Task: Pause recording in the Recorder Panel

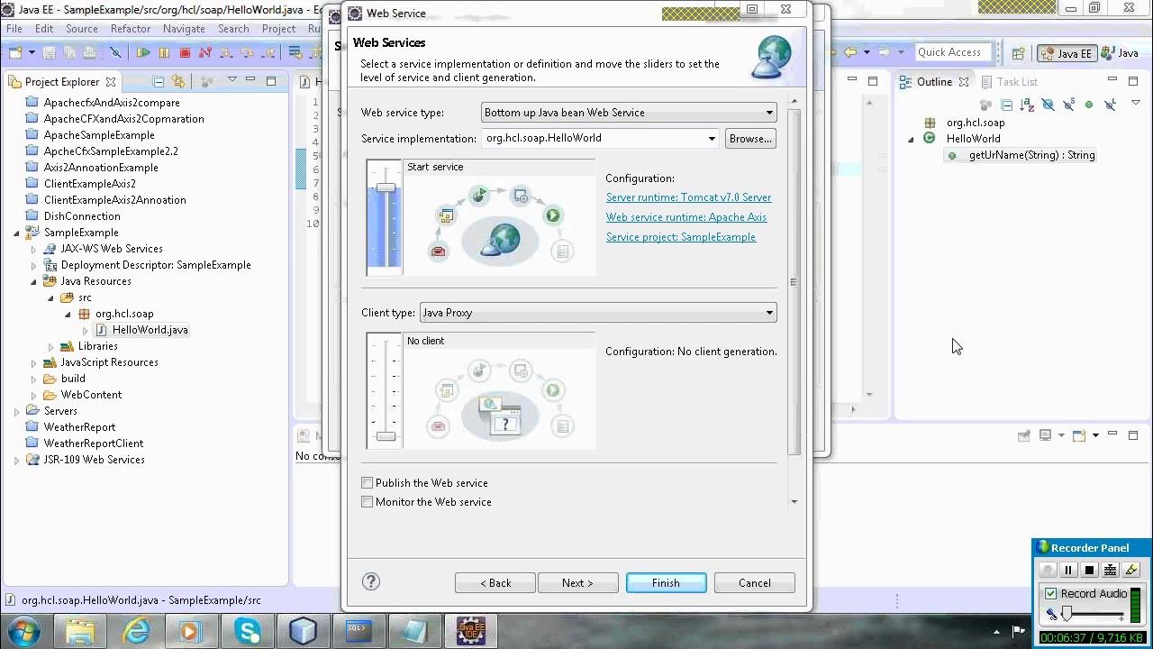Action: pos(1068,570)
